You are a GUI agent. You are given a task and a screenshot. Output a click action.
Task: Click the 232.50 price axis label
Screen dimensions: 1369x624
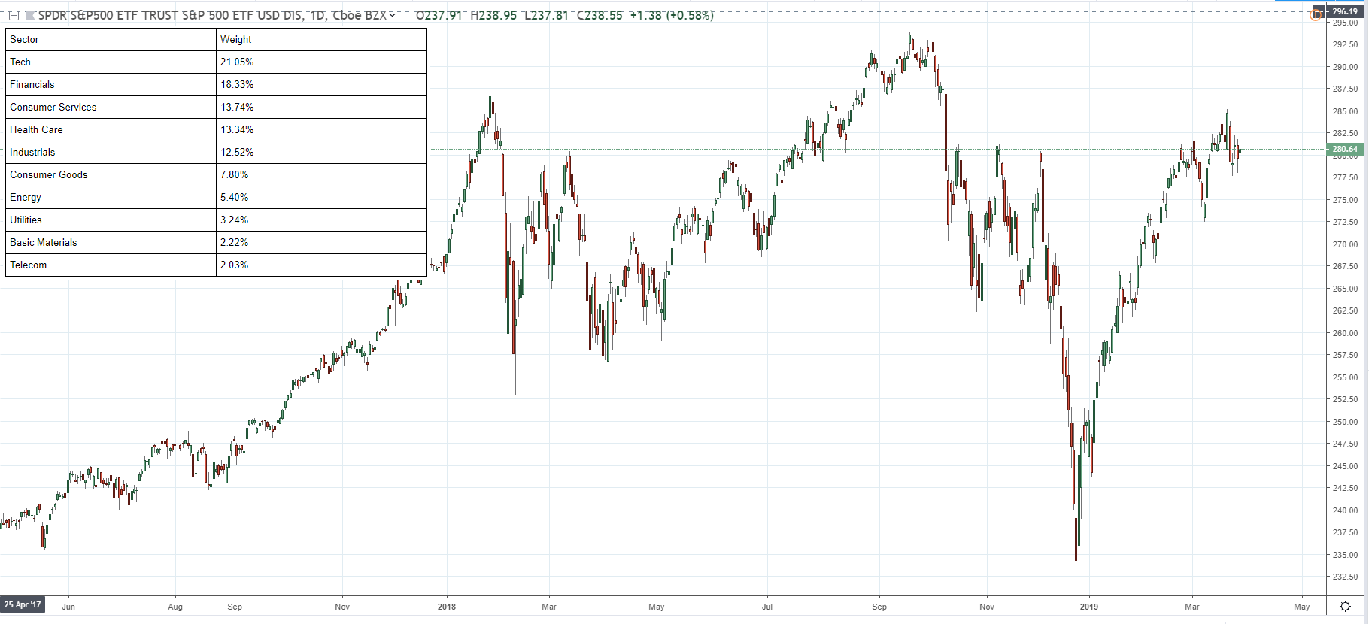point(1345,577)
